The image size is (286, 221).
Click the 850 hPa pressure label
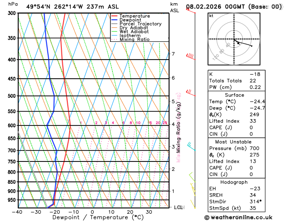tap(13, 182)
